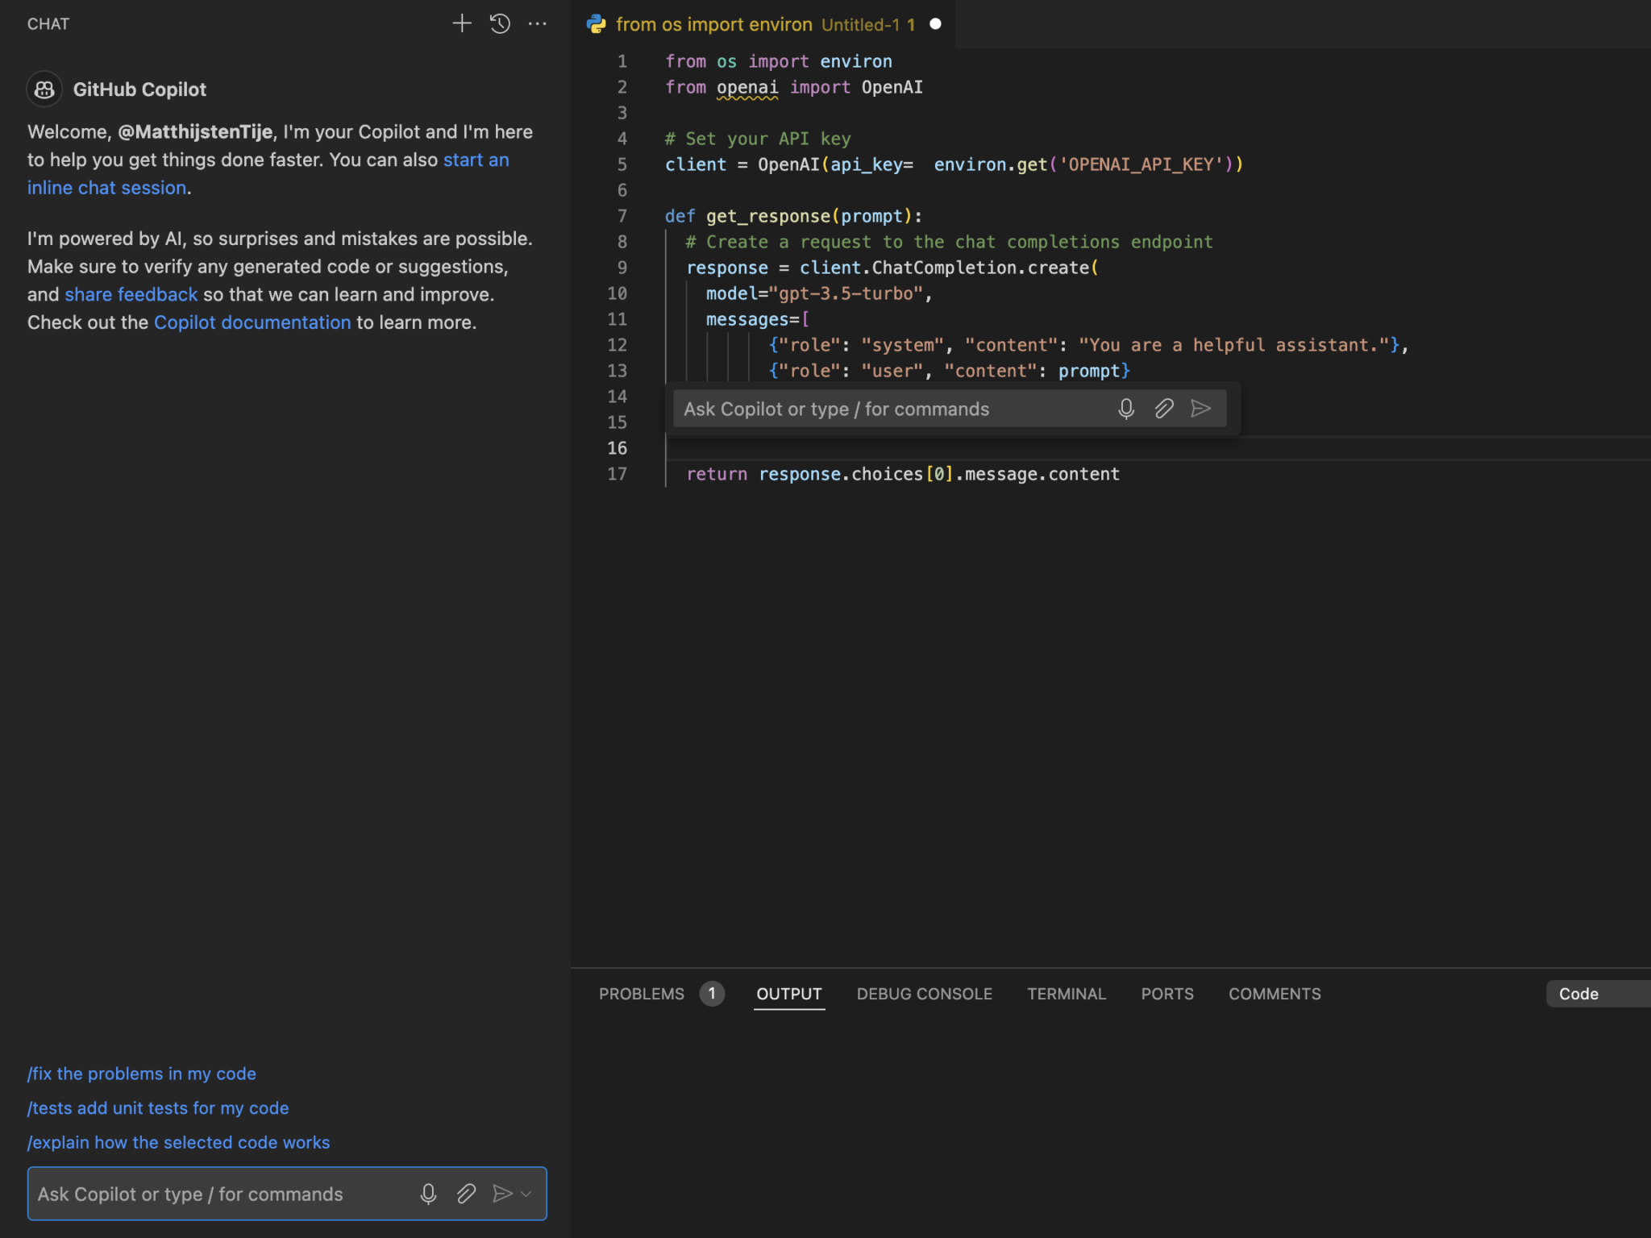Send the inline chat prompt
This screenshot has width=1651, height=1238.
coord(1200,409)
